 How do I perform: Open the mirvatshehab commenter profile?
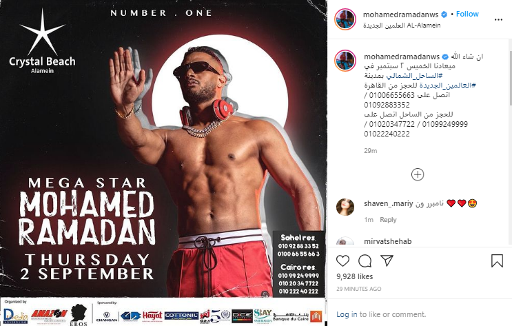coord(387,241)
